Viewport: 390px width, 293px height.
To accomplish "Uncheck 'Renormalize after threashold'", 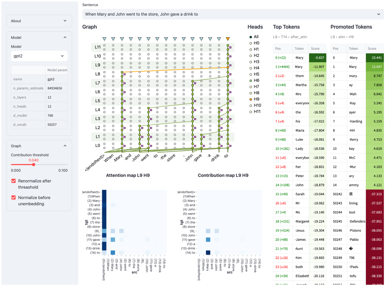I will (x=13, y=181).
